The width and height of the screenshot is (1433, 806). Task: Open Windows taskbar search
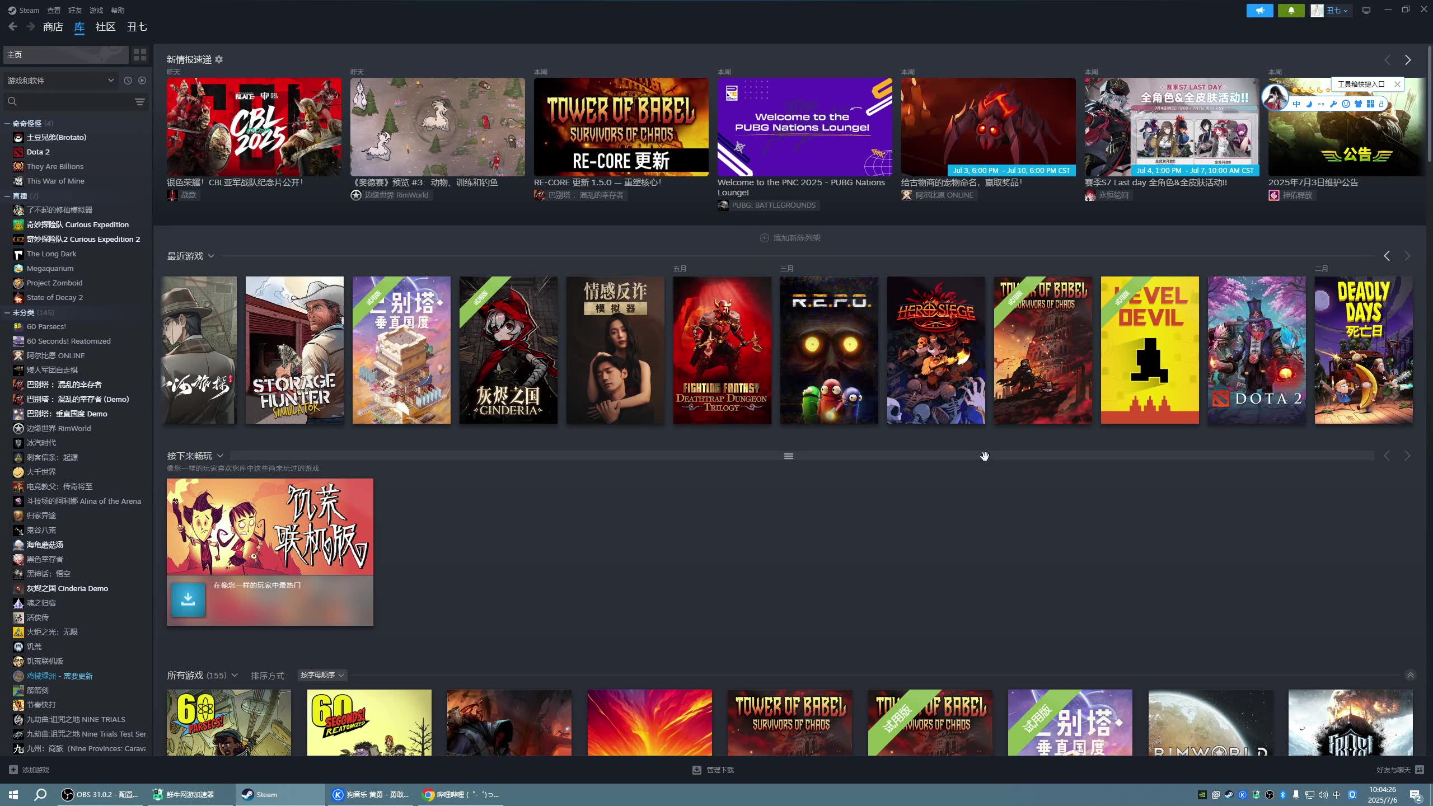40,794
